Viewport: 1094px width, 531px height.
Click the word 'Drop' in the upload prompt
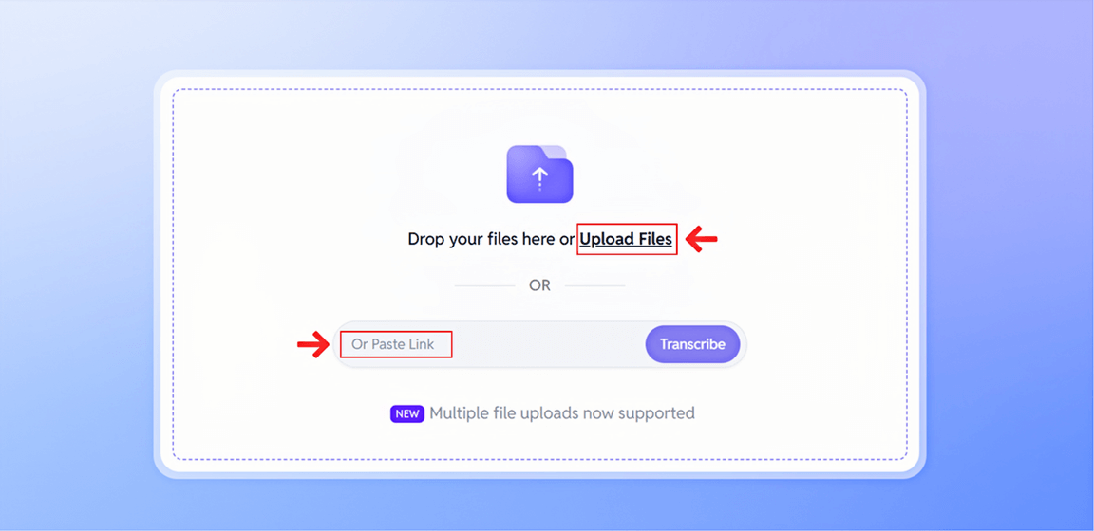click(424, 239)
